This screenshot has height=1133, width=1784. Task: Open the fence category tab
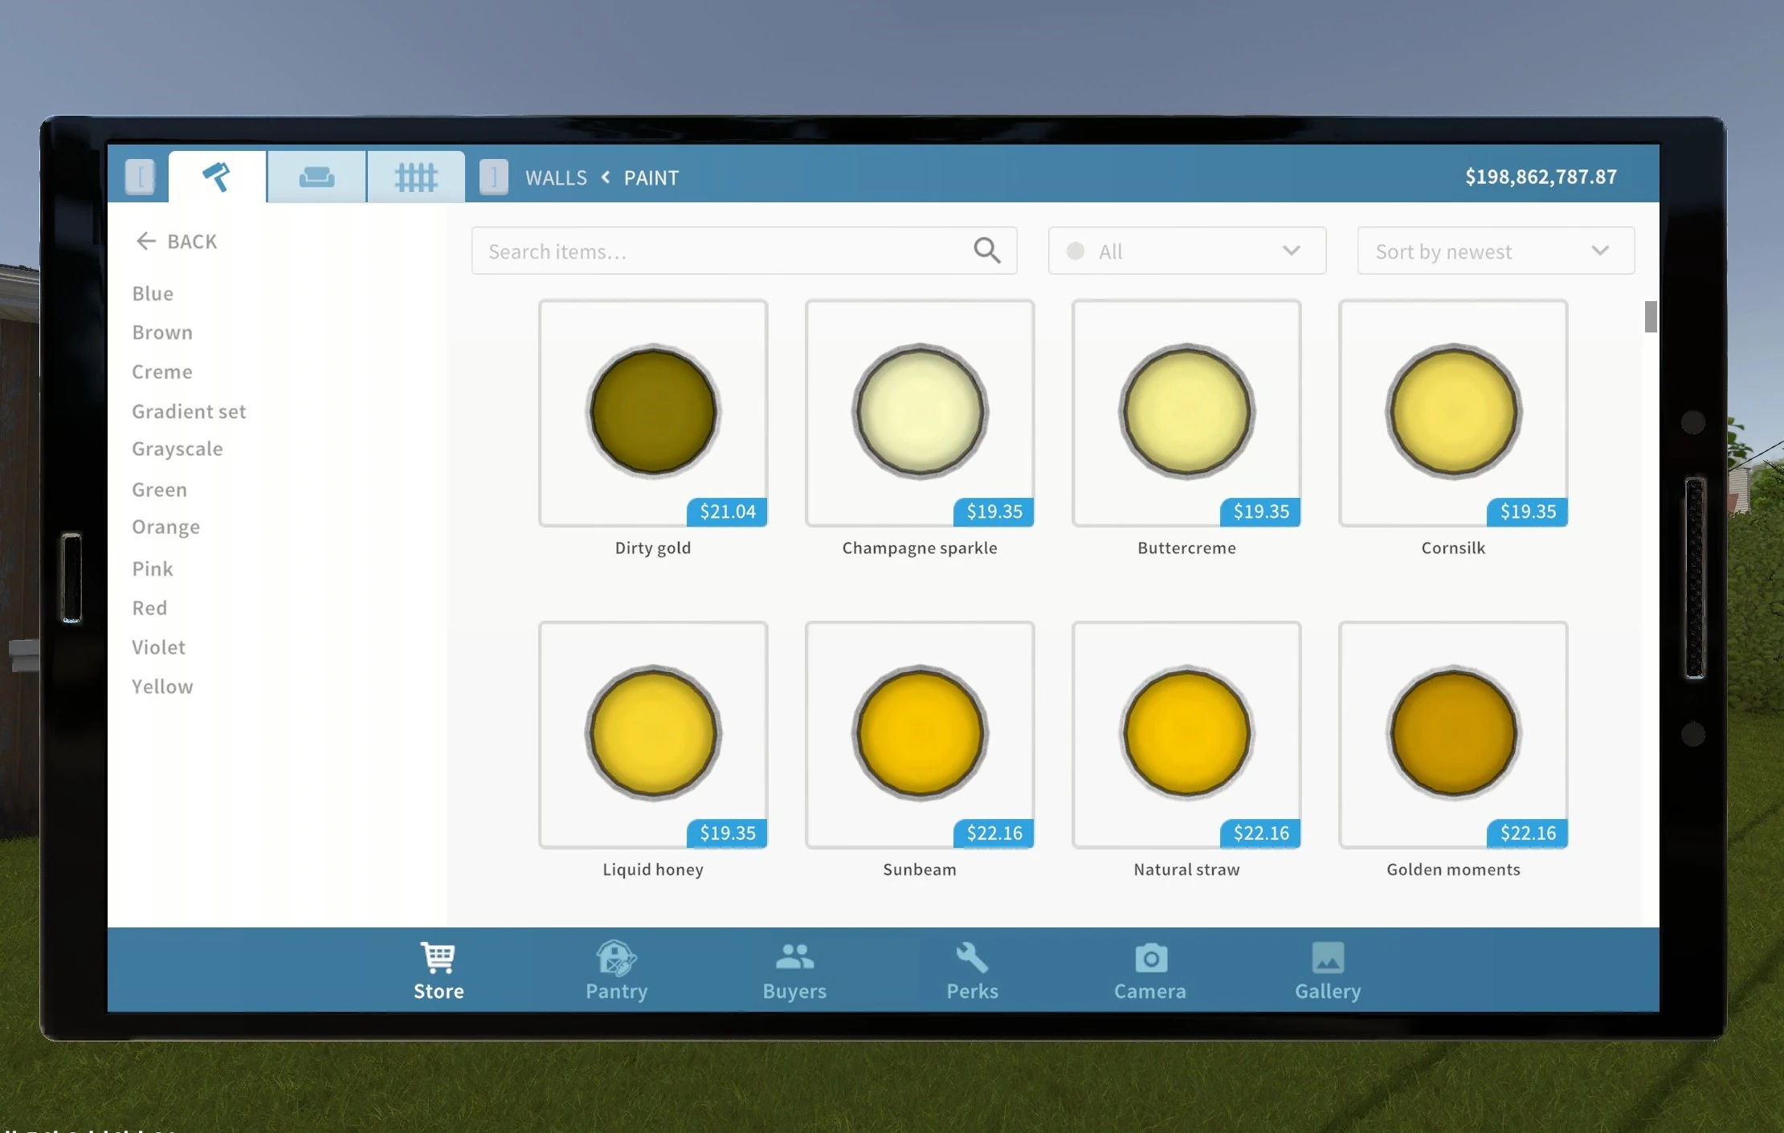(x=416, y=177)
